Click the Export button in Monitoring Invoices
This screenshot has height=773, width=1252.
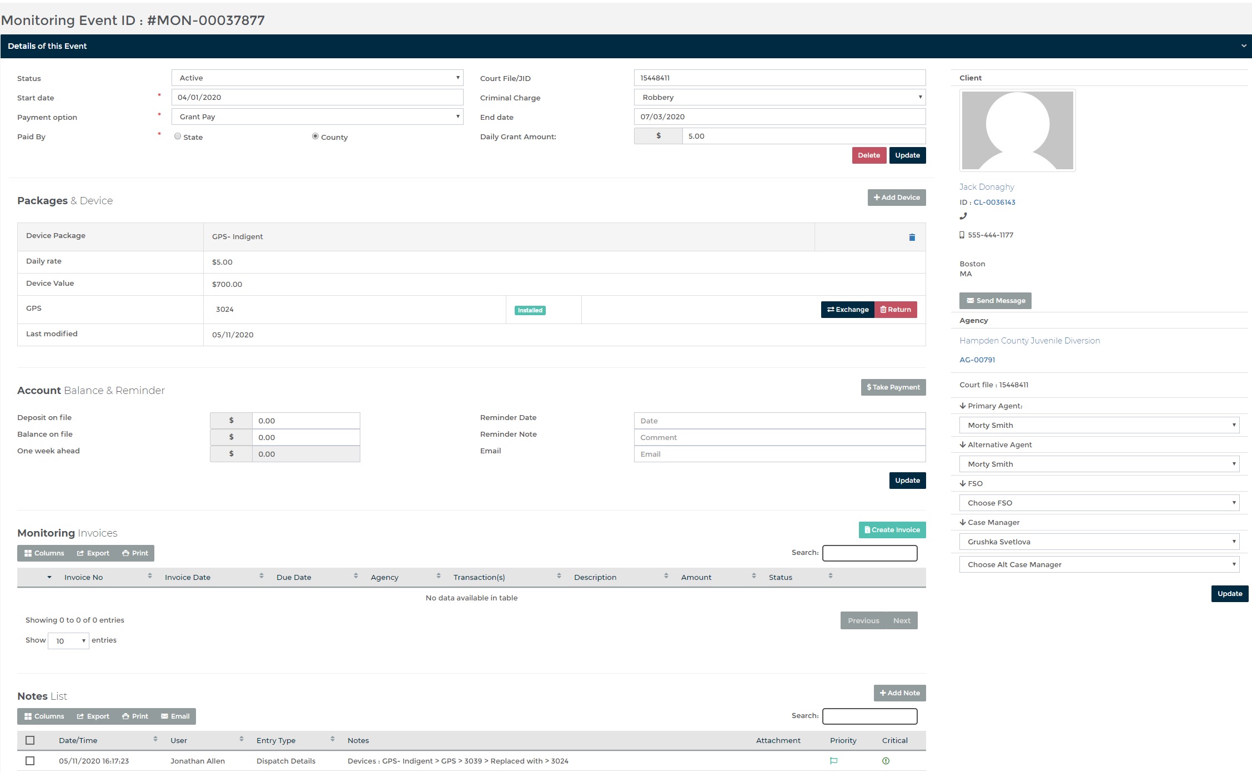(93, 553)
